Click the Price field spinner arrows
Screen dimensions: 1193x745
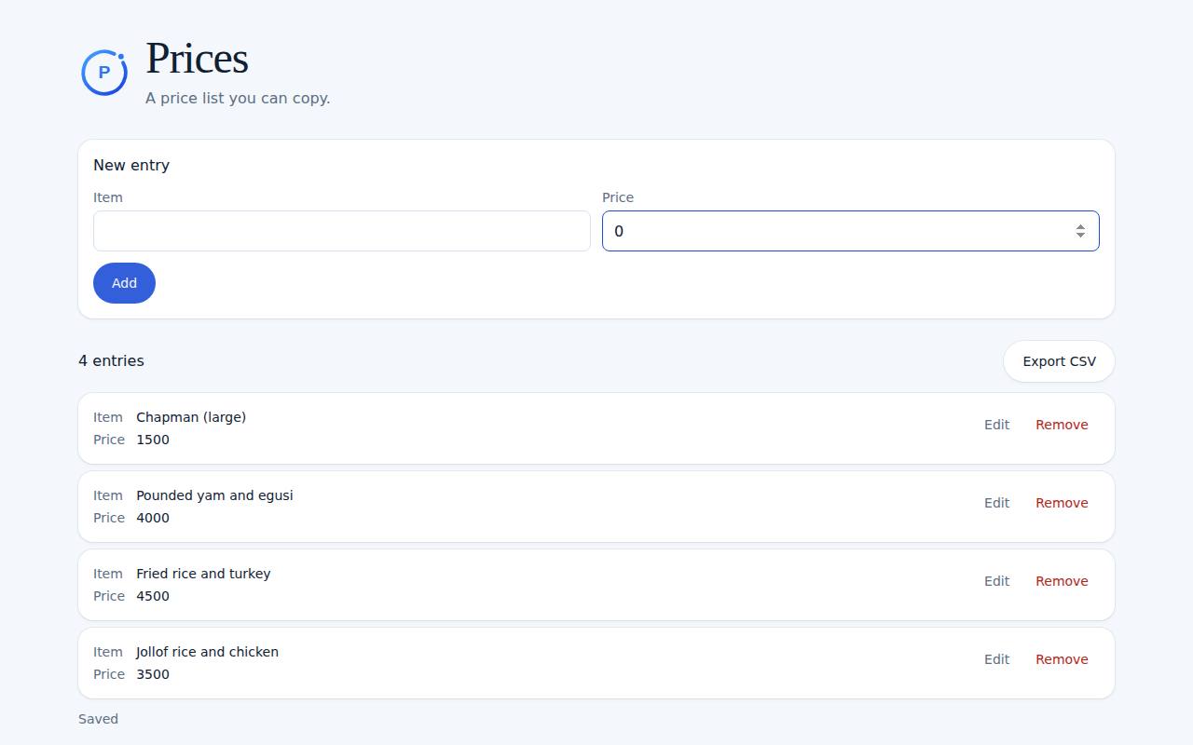tap(1080, 231)
